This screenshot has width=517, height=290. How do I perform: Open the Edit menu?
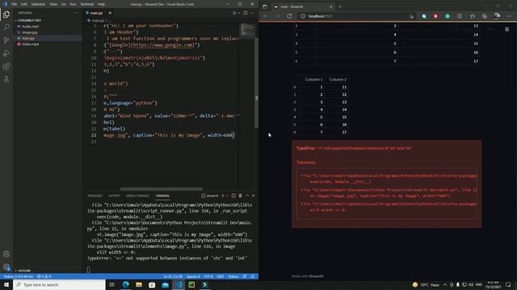point(24,4)
